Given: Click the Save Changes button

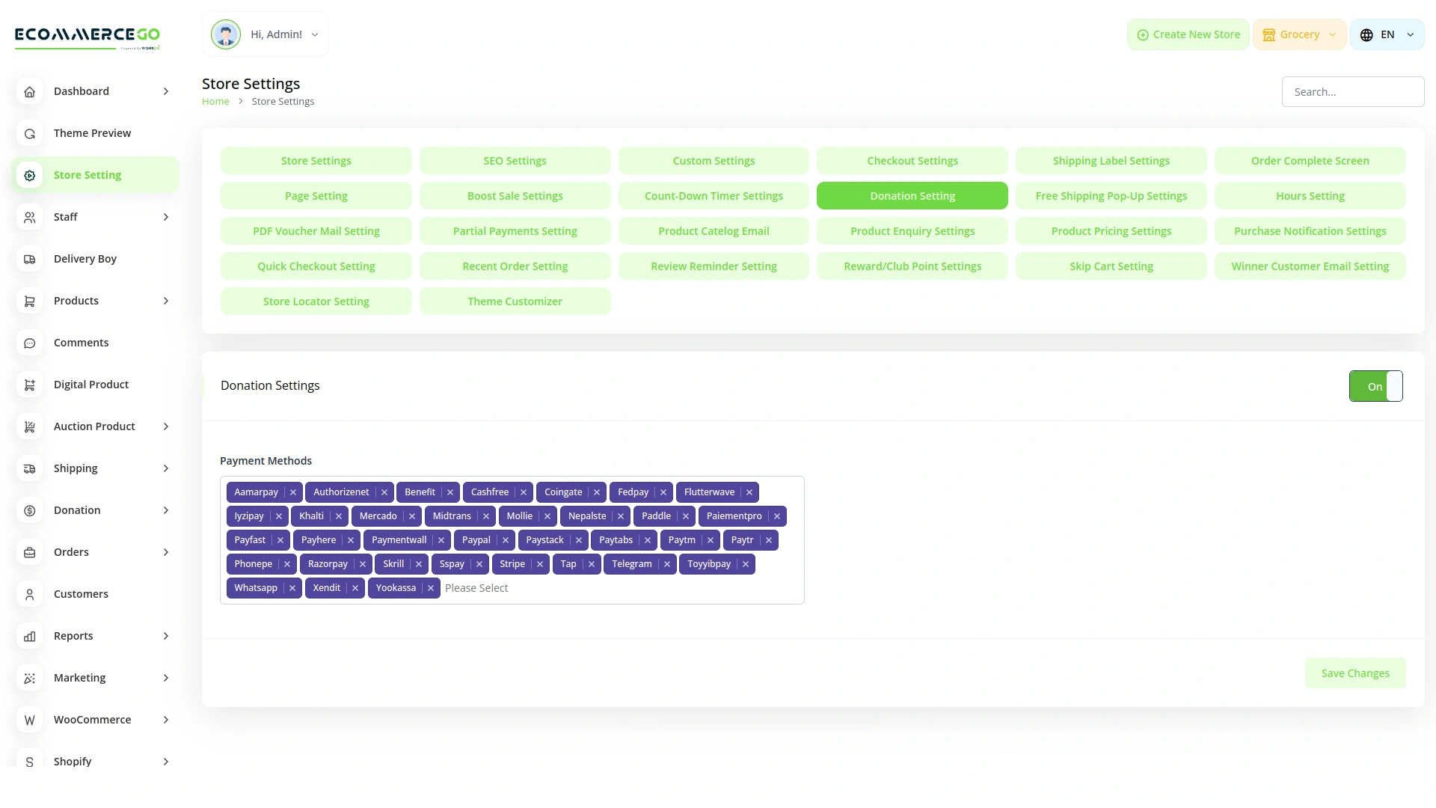Looking at the screenshot, I should 1354,673.
